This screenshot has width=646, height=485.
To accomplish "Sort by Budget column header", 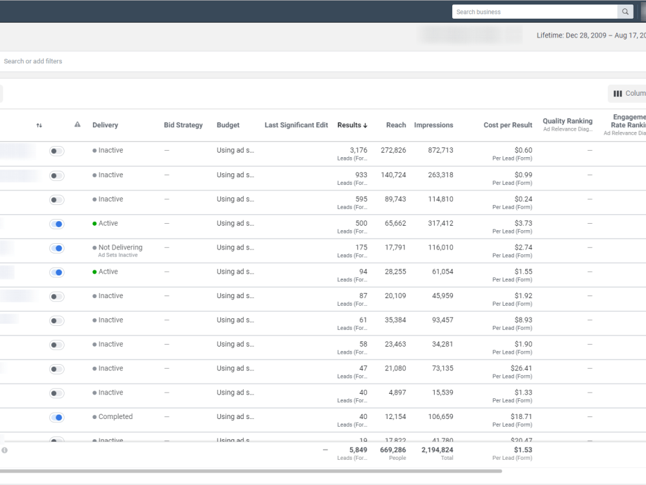I will tap(228, 125).
